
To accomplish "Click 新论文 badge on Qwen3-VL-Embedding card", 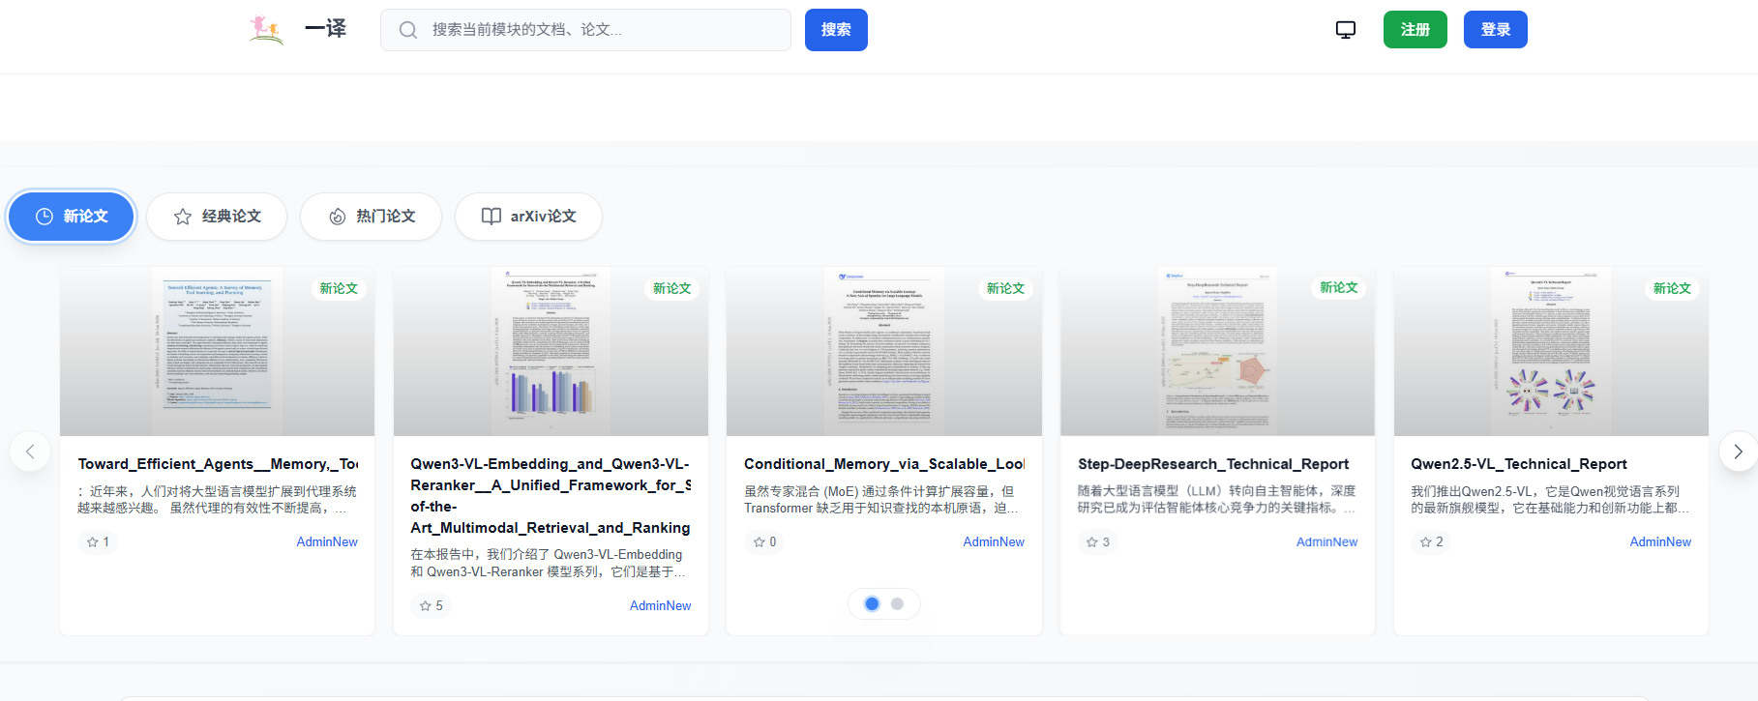I will click(x=671, y=288).
